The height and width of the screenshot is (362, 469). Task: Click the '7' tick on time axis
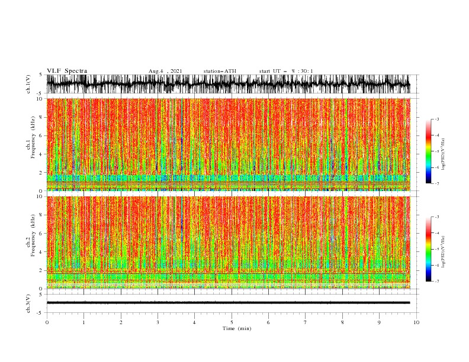(306, 322)
